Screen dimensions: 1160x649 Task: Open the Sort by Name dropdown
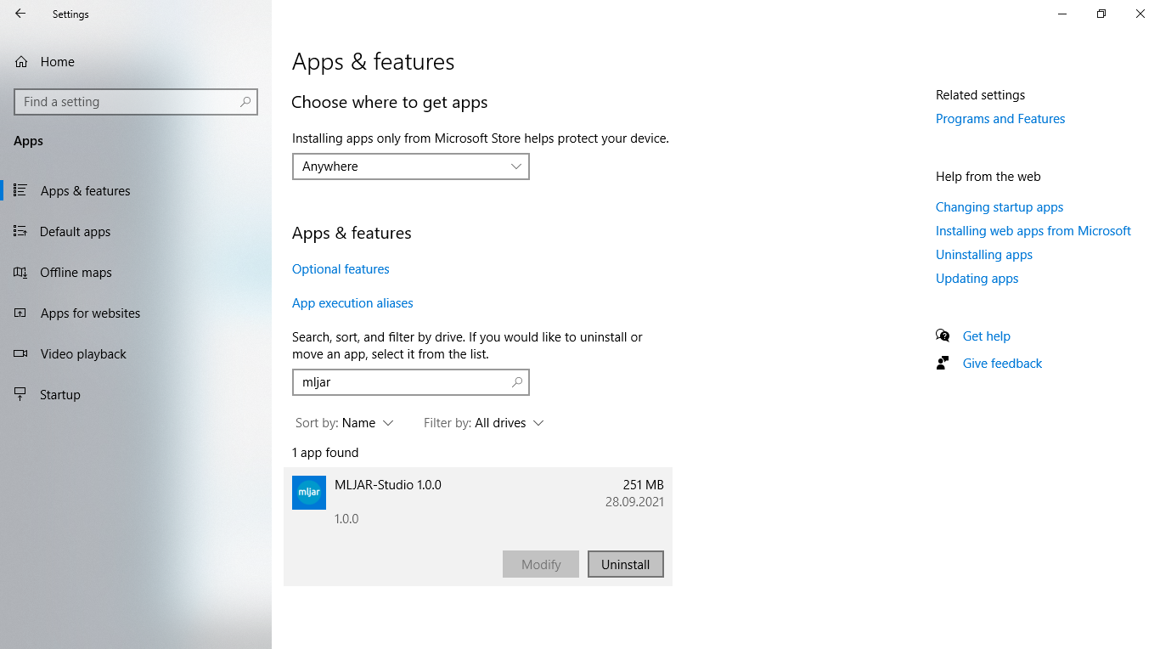(x=345, y=423)
